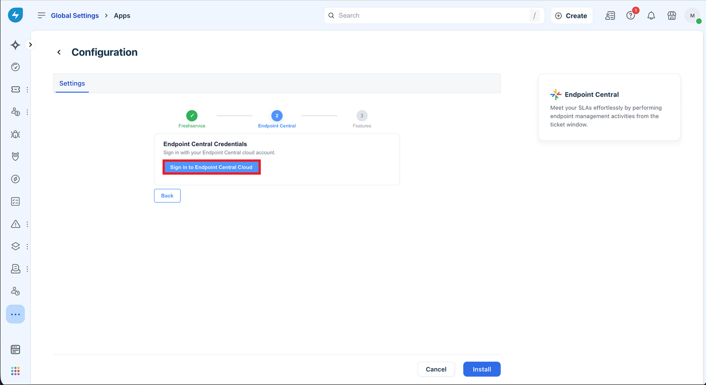Open the marketplace store icon

tap(672, 16)
